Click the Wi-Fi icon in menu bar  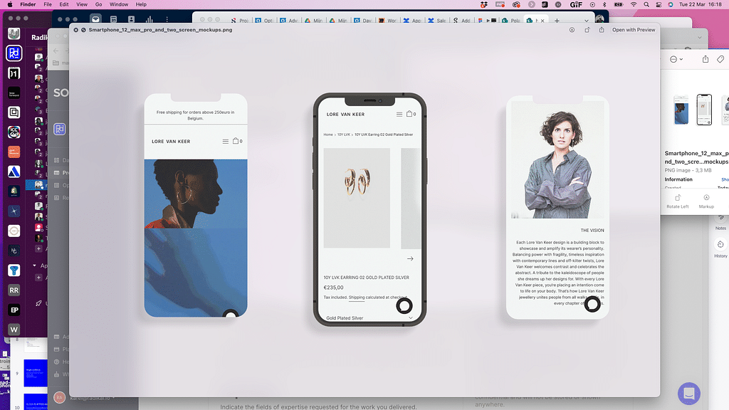pos(634,4)
